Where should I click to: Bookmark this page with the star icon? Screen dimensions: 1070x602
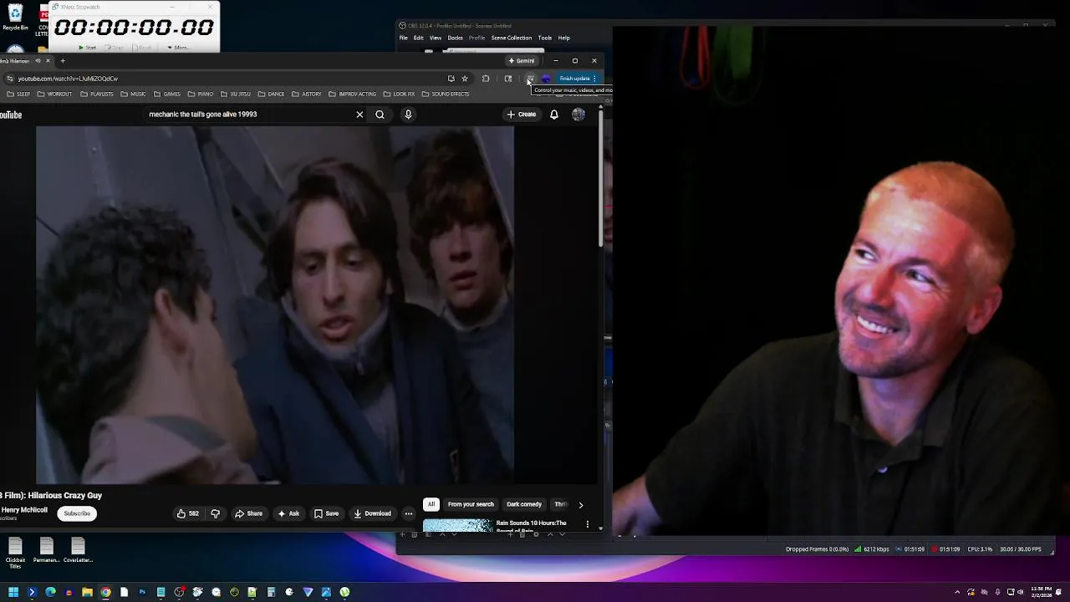coord(465,79)
